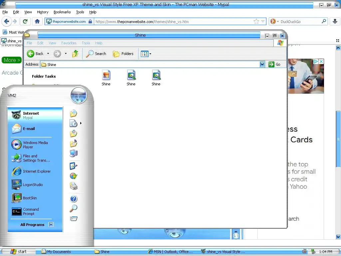Open Favorites menu in Shine window
Screen dimensions: 341x256
(x=69, y=43)
